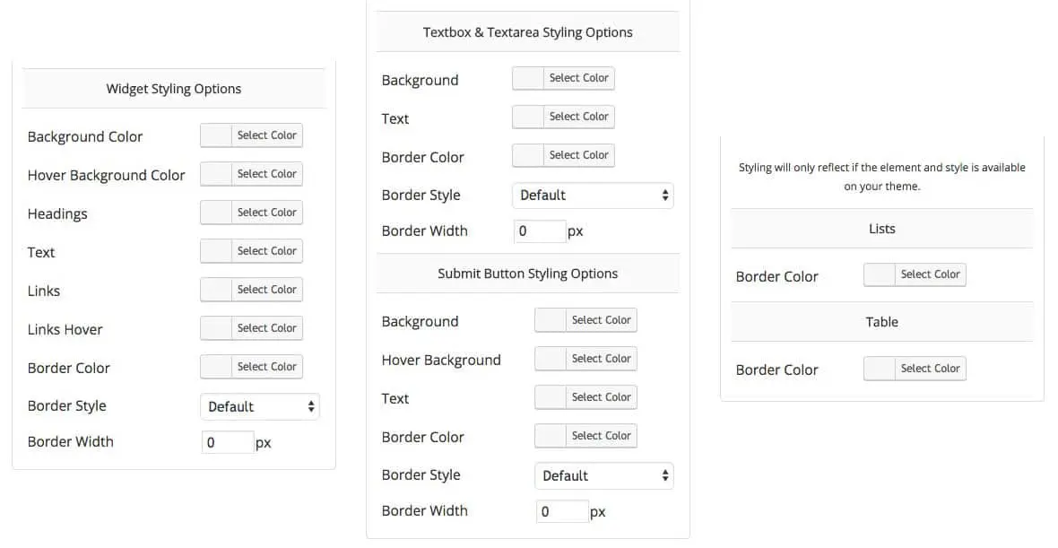Click Textbox & Textarea Styling Options header
Viewport: 1058px width, 548px height.
pyautogui.click(x=527, y=31)
